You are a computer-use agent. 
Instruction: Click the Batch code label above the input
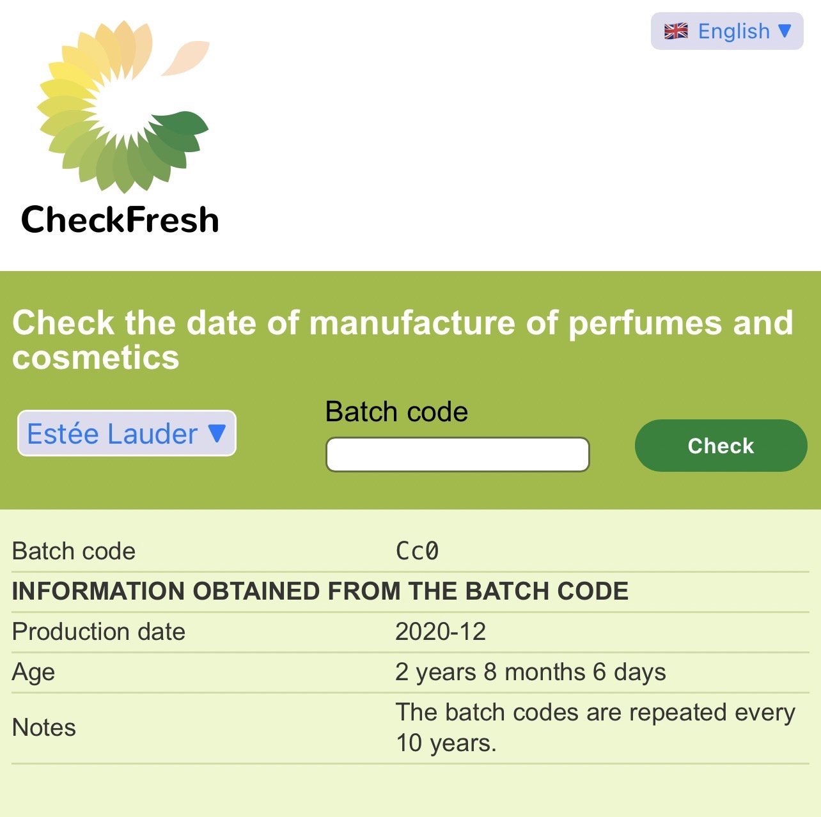click(x=396, y=412)
